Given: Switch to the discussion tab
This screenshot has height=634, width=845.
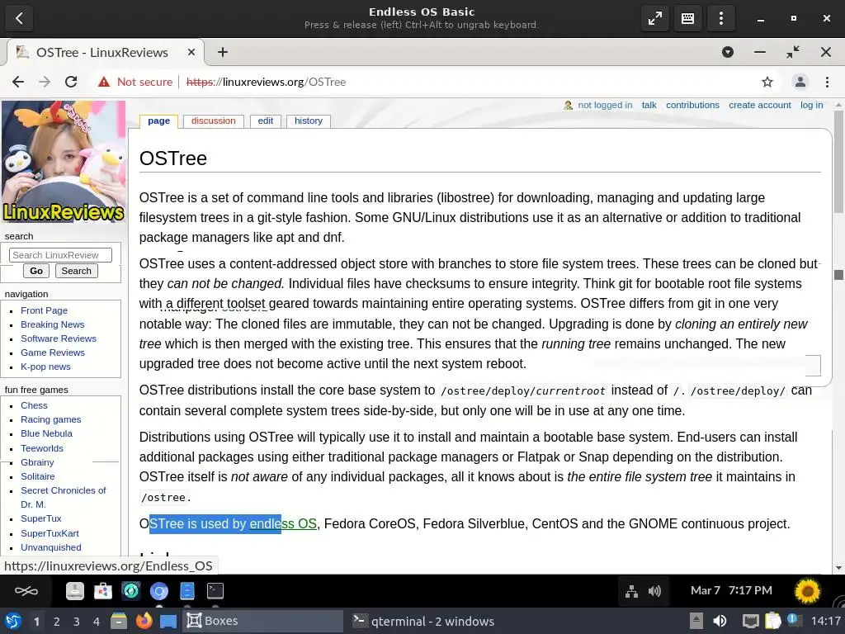Looking at the screenshot, I should click(x=214, y=121).
